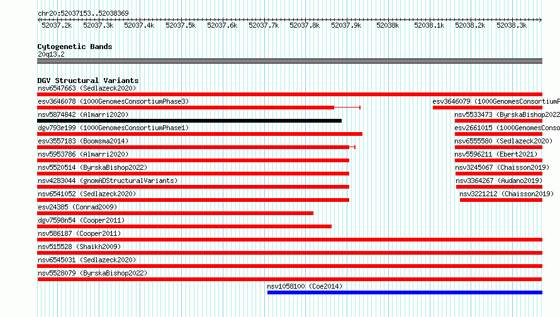This screenshot has height=317, width=560.
Task: Click the 52037.8k ruler label
Action: coord(305,25)
